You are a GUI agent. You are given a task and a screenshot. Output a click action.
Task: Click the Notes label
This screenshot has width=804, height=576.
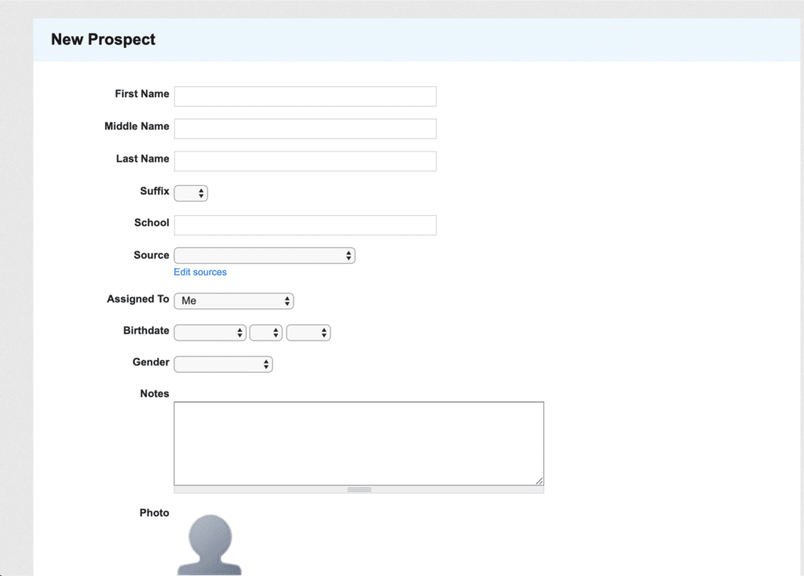pyautogui.click(x=155, y=394)
